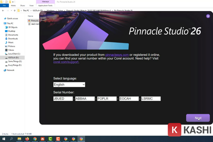Screen dimensions: 213x142
Task: Open the Downloads folder in sidebar
Action: [13, 38]
